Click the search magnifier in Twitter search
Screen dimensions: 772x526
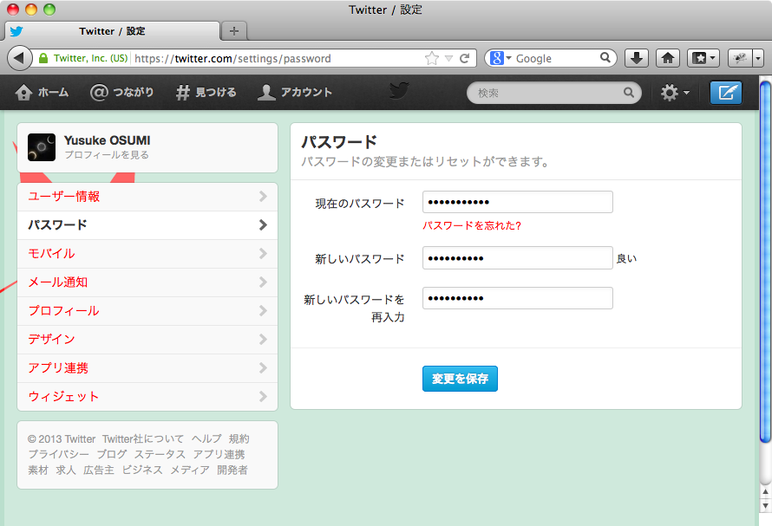629,93
